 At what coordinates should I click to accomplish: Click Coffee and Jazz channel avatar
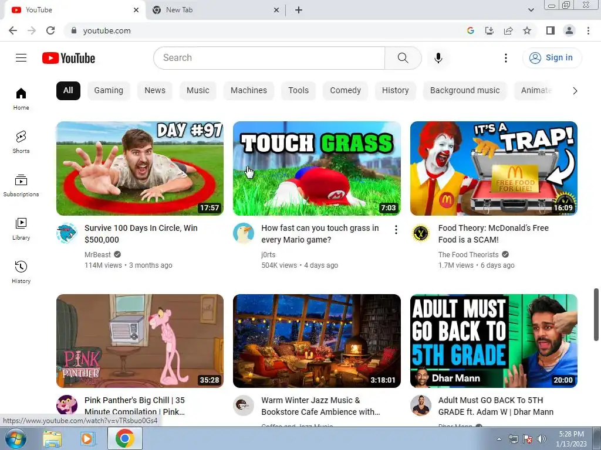tap(244, 405)
